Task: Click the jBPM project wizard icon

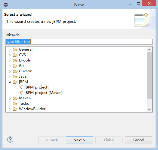Action: 21,87
